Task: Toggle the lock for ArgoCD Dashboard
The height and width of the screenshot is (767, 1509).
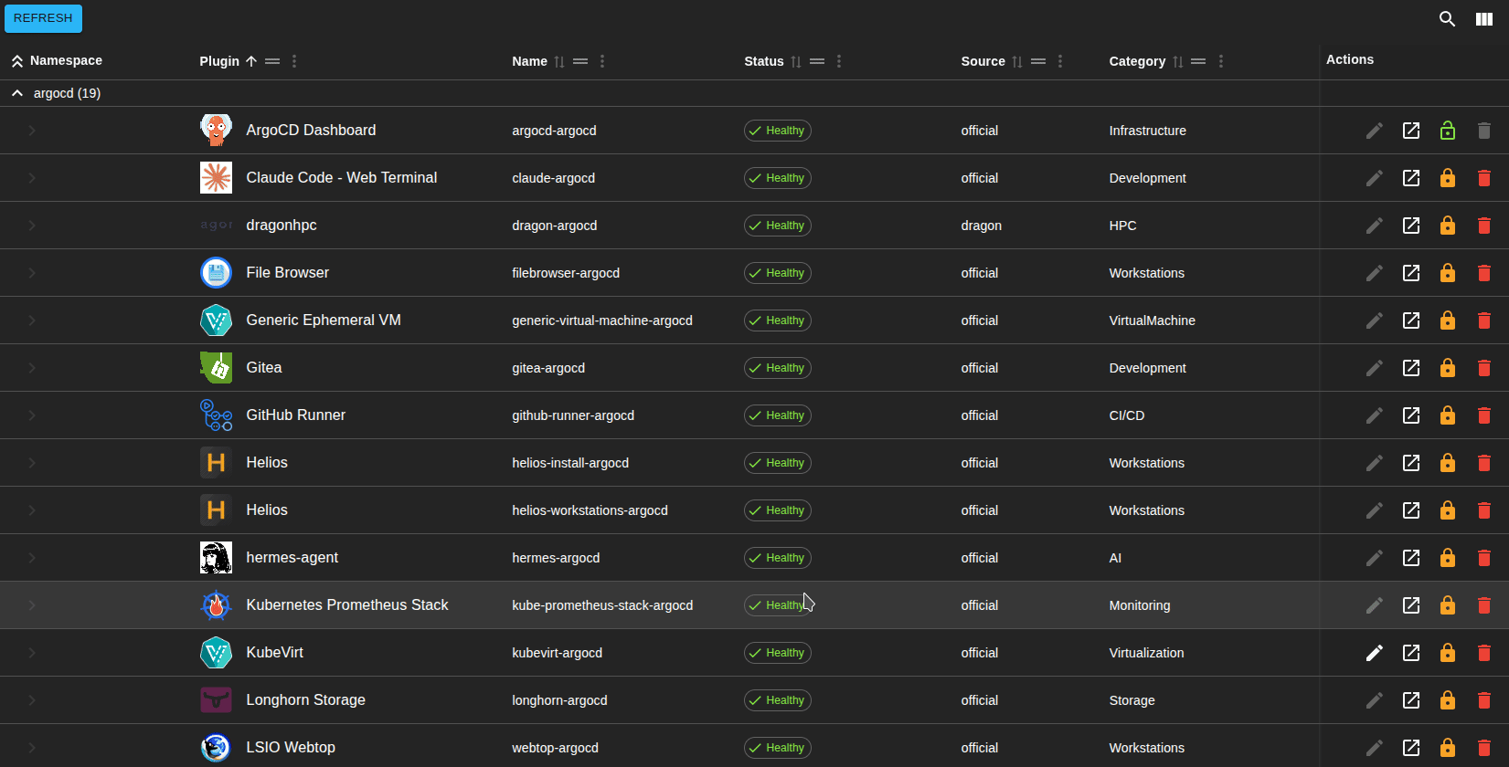Action: (x=1448, y=131)
